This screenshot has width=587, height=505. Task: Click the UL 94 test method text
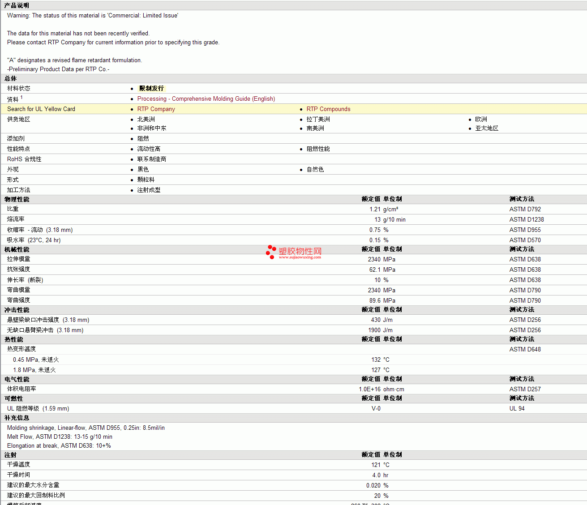pyautogui.click(x=517, y=409)
